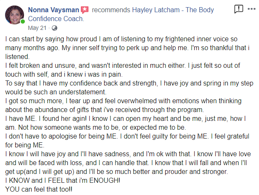Click the speech bubble exclamation feedback icon
This screenshot has width=259, height=195.
pyautogui.click(x=239, y=9)
